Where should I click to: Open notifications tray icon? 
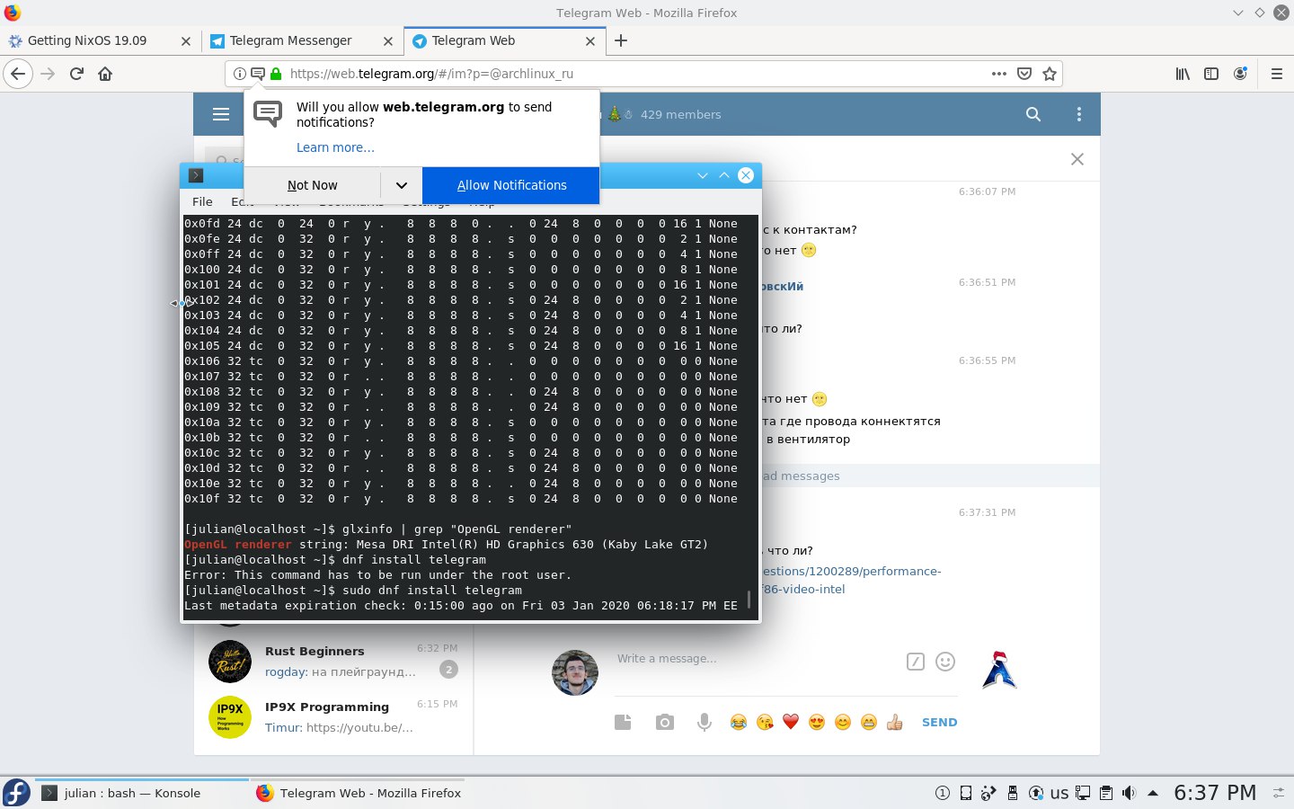943,793
